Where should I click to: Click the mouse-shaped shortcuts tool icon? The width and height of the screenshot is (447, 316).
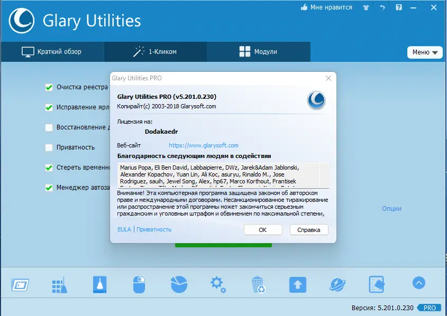139,284
